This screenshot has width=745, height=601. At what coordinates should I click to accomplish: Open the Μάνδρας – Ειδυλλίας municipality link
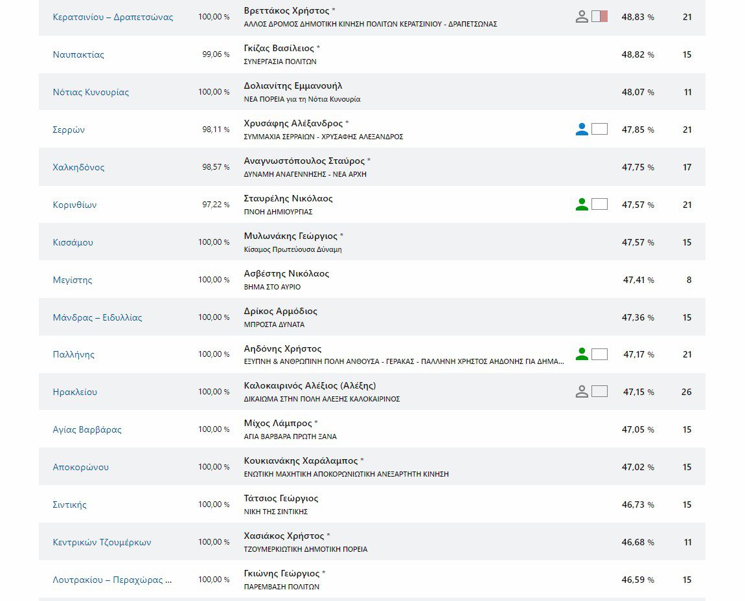(97, 317)
